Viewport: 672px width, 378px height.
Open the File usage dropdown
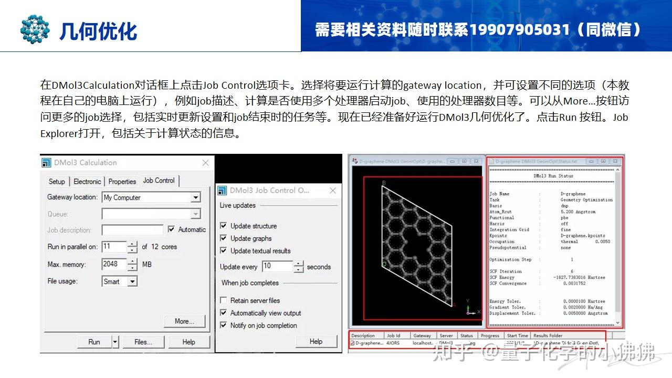click(x=133, y=281)
